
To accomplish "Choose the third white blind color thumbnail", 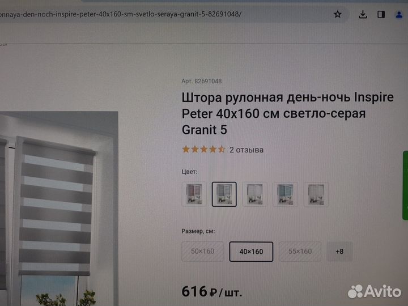I will point(255,194).
